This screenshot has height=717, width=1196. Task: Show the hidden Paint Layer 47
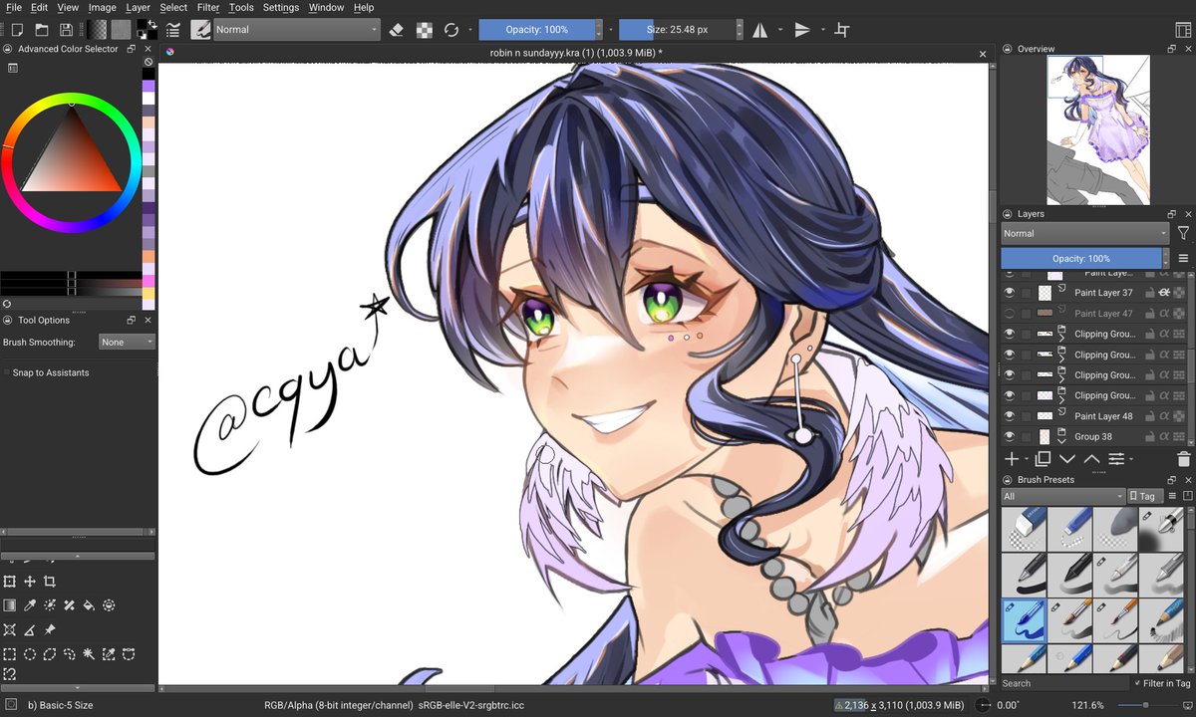pyautogui.click(x=1010, y=314)
